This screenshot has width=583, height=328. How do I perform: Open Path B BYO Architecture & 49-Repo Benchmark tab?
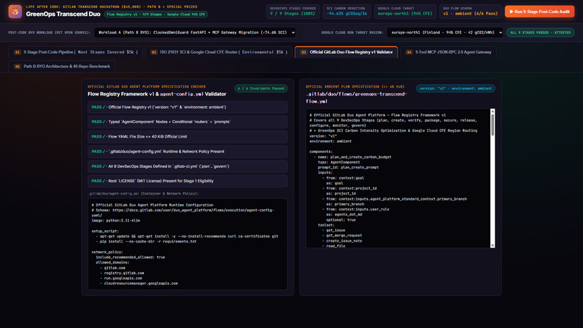(61, 67)
